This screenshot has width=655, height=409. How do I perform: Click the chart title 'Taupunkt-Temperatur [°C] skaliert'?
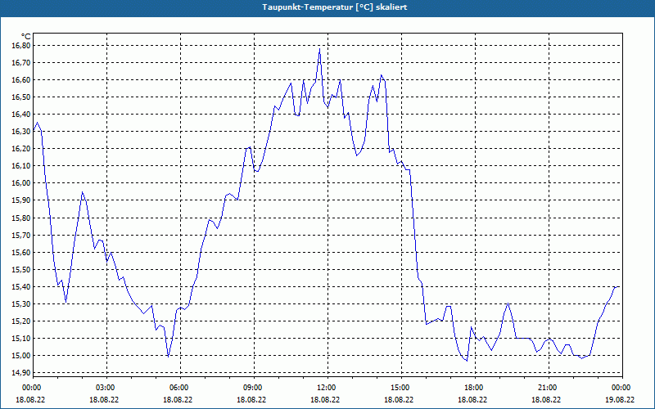(x=335, y=7)
